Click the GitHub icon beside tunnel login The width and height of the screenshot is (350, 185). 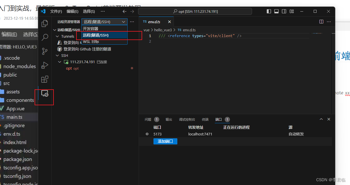[60, 49]
